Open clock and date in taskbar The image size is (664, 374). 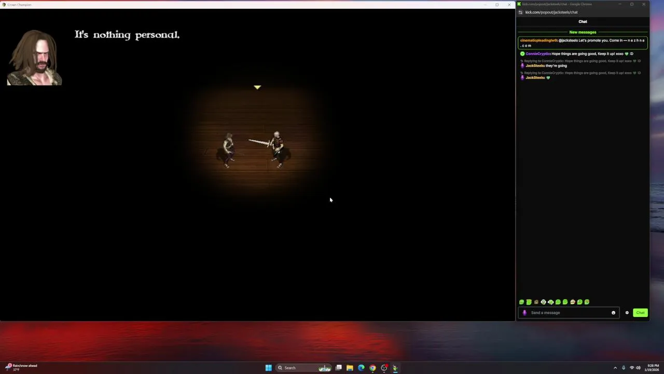(652, 368)
